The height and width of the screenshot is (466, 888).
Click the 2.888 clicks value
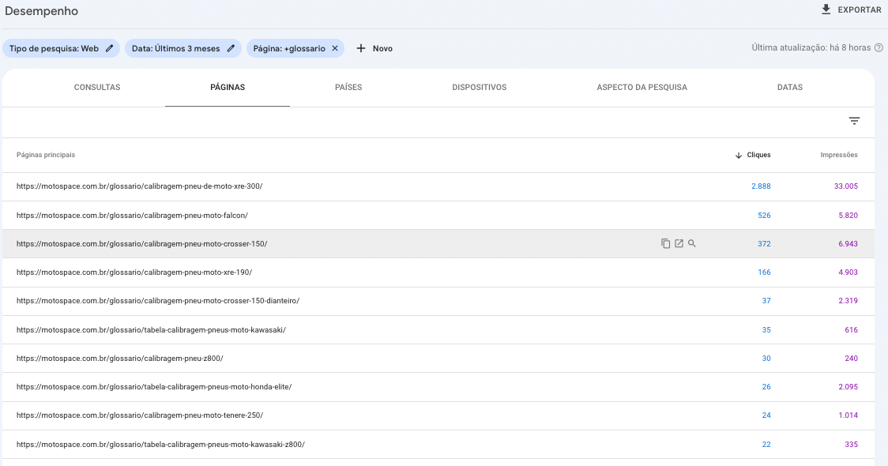coord(761,186)
